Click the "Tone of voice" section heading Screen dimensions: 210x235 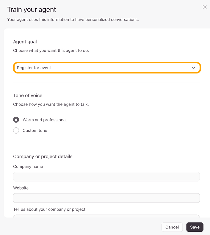(28, 95)
